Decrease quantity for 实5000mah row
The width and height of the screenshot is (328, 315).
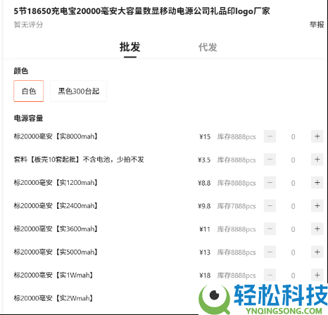(270, 252)
